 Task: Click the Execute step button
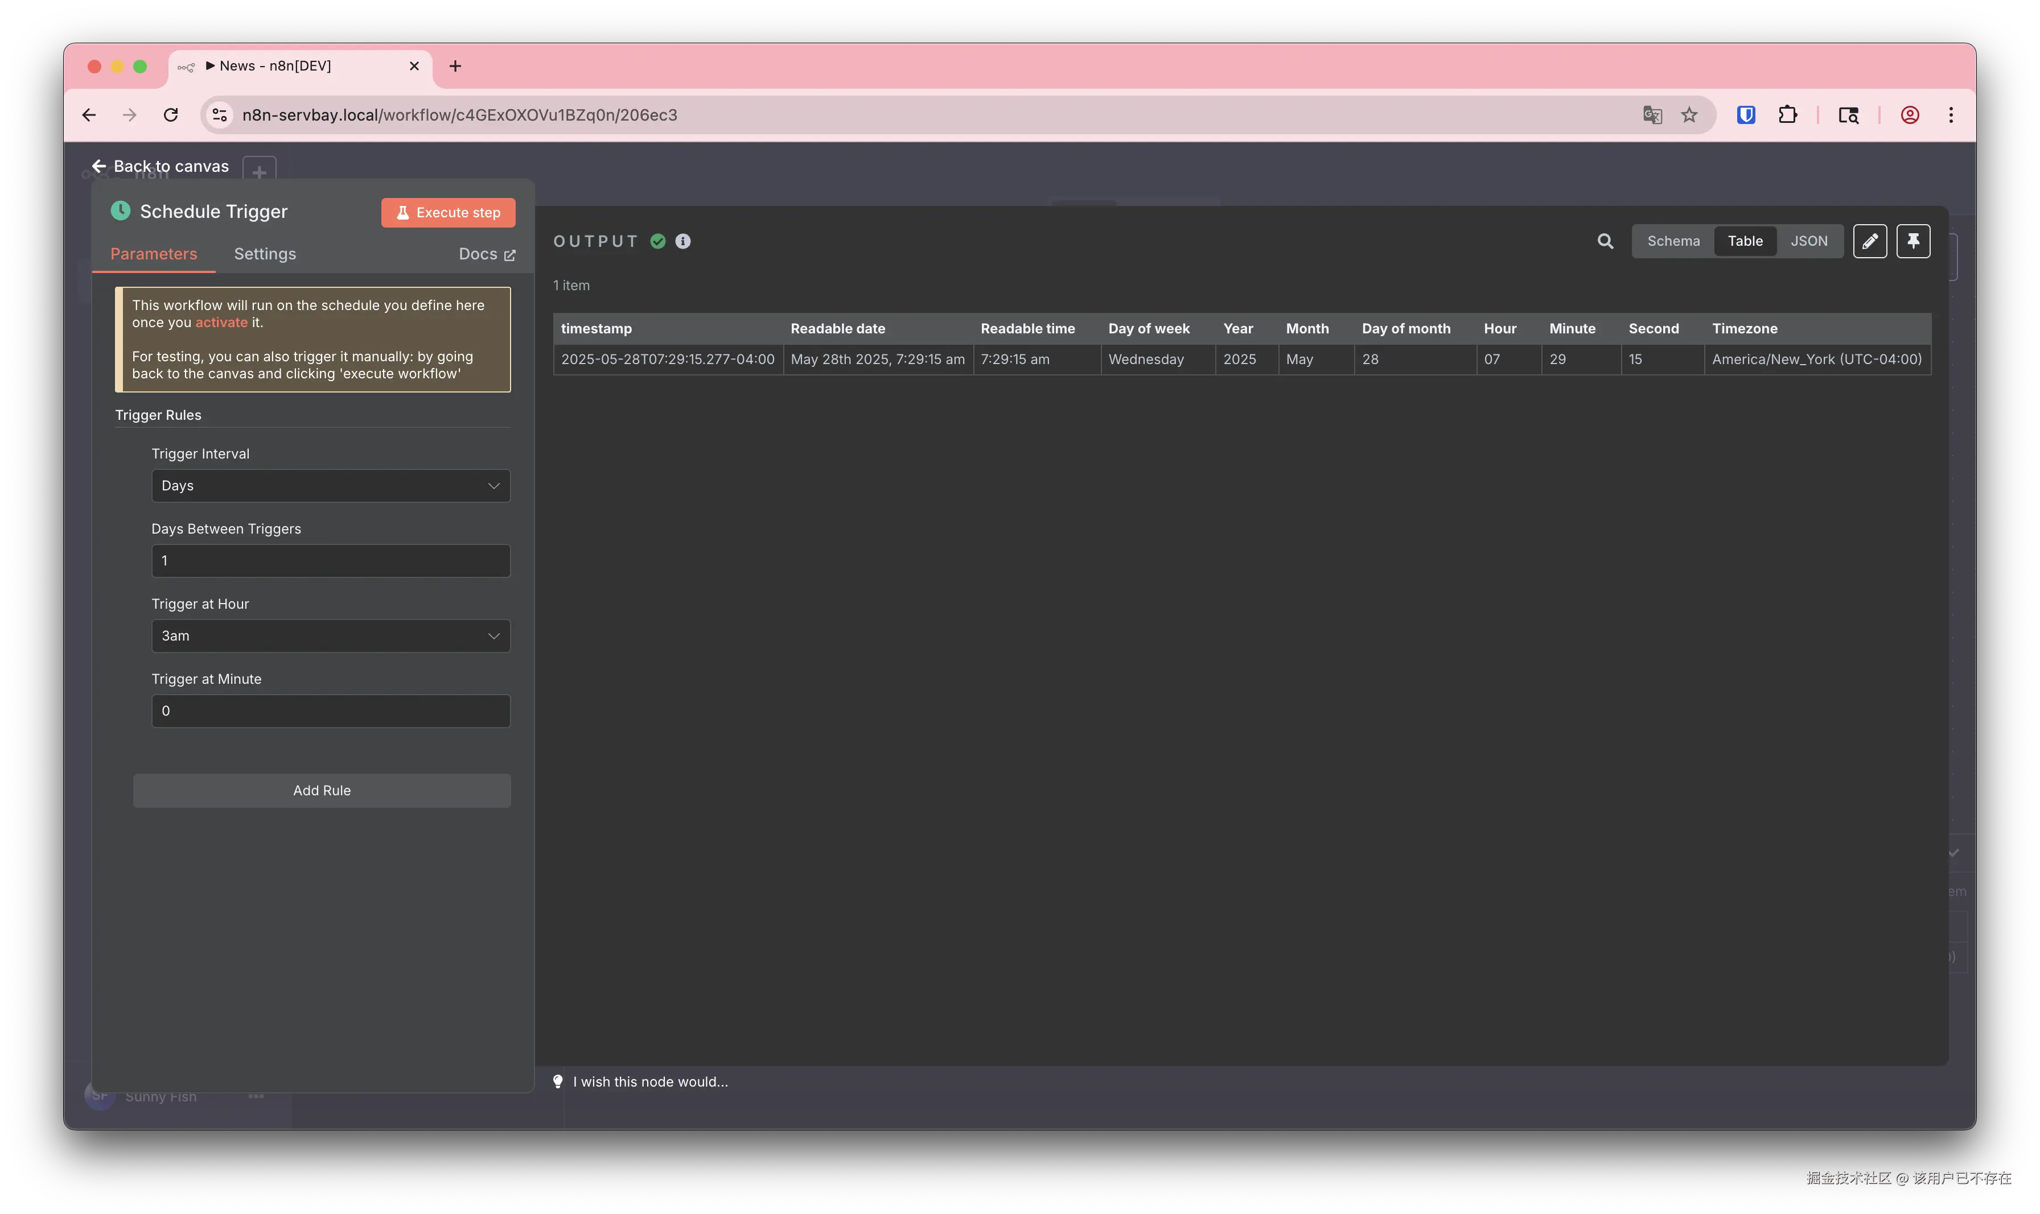pos(447,213)
